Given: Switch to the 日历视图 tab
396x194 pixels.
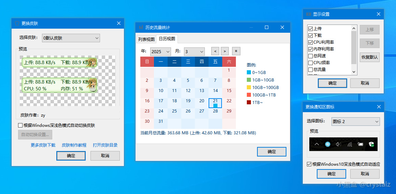Looking at the screenshot, I should point(167,39).
